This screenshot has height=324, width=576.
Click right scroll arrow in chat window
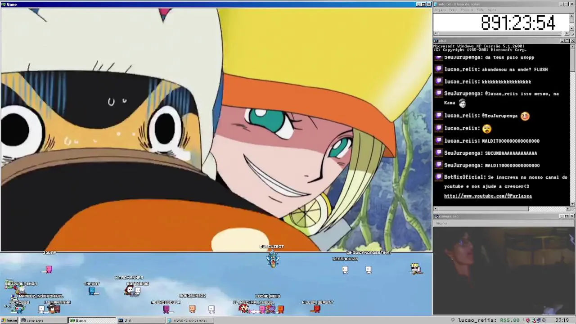pos(567,209)
